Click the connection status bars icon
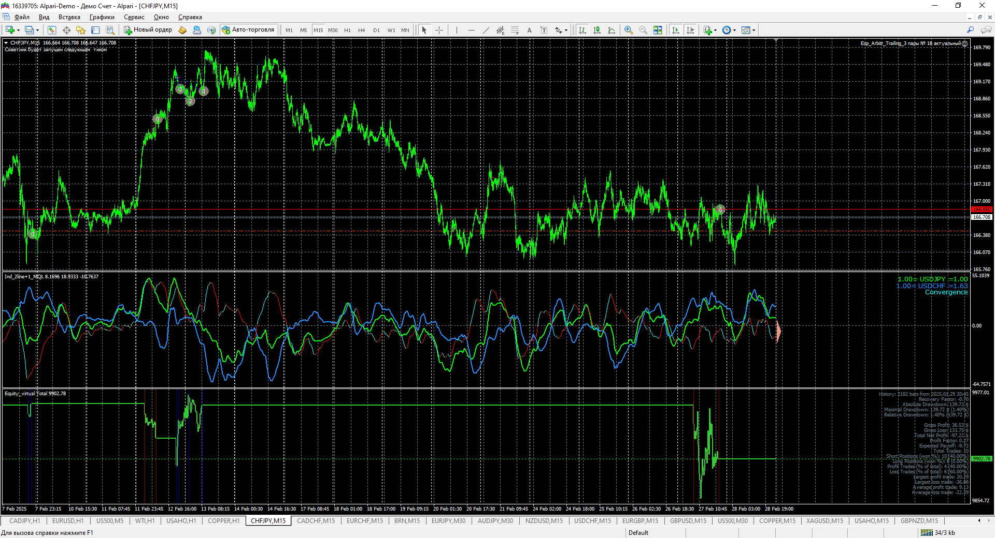Screen dimensions: 995x538 coord(927,533)
